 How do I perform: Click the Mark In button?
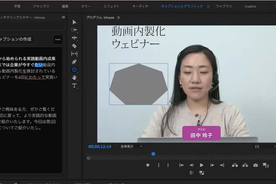point(159,165)
